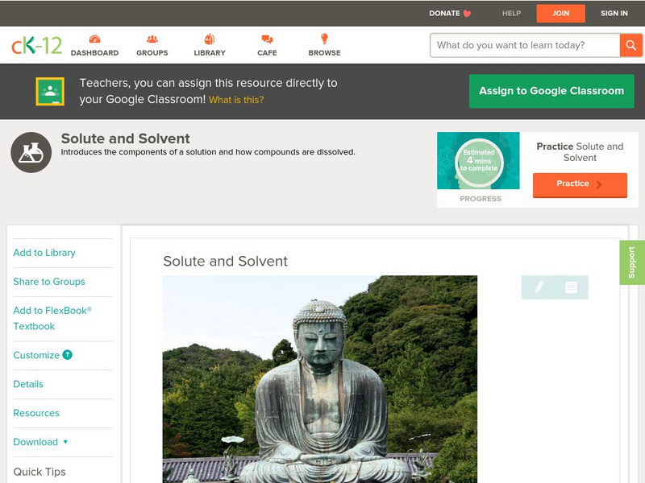The height and width of the screenshot is (483, 645).
Task: Click the orange Practice button
Action: pyautogui.click(x=580, y=184)
